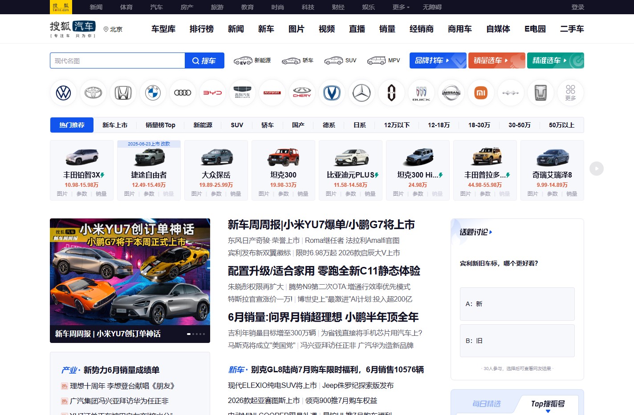Open 话题讨论 section header arrow
The height and width of the screenshot is (415, 634).
click(x=491, y=232)
